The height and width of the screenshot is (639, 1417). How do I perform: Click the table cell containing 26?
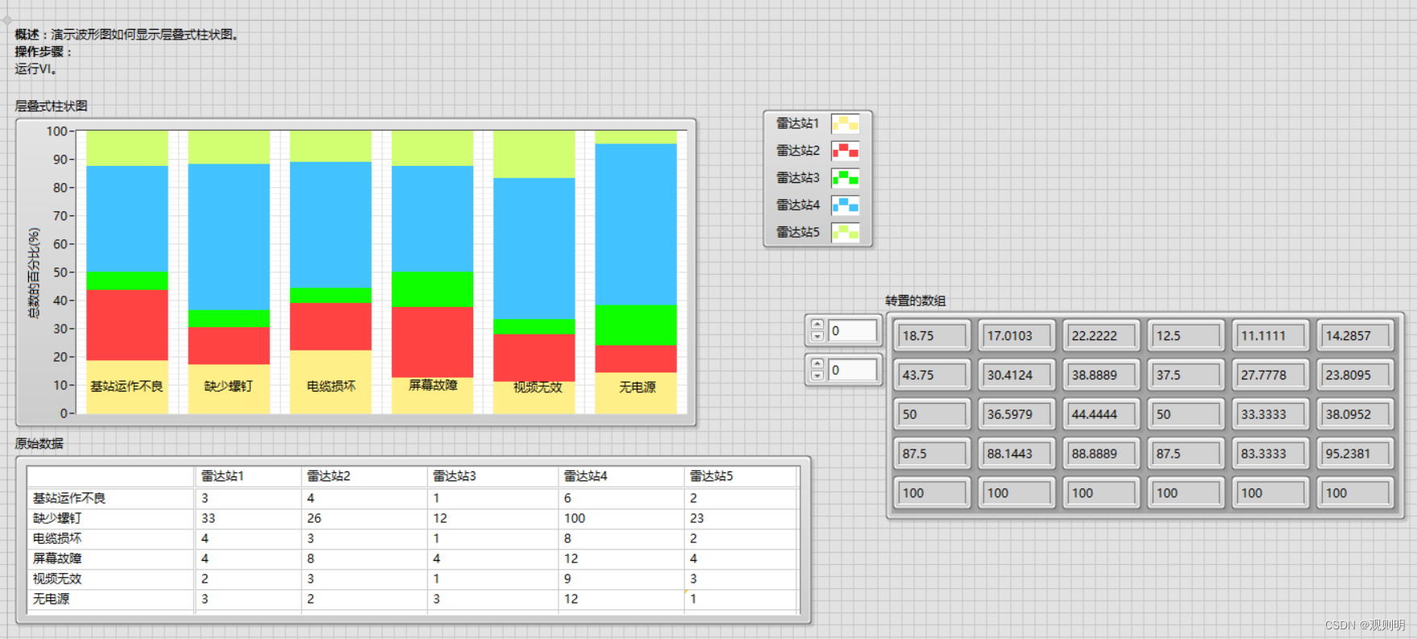[x=364, y=518]
